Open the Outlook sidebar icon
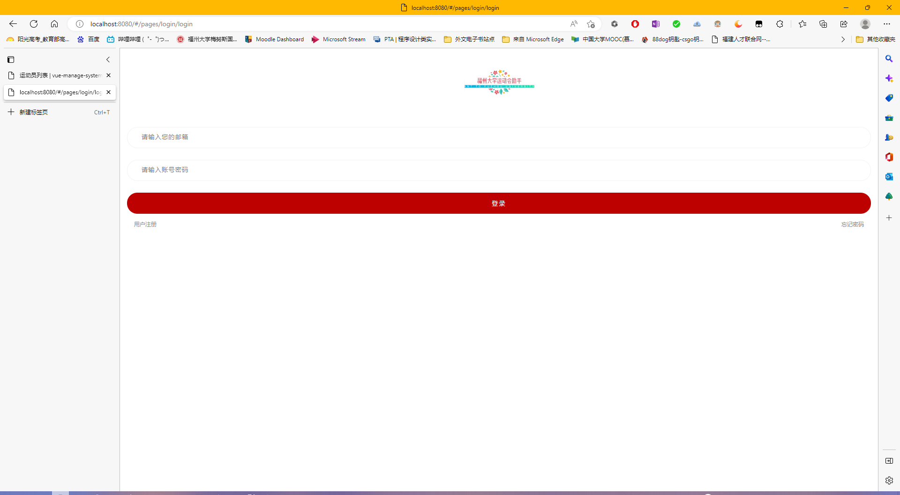This screenshot has height=495, width=900. [x=889, y=177]
